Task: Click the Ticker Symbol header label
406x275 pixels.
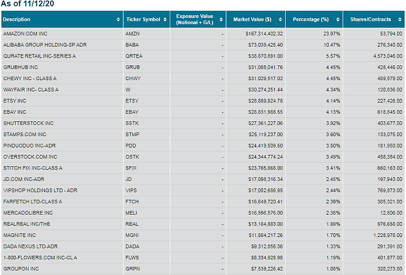Action: point(143,19)
